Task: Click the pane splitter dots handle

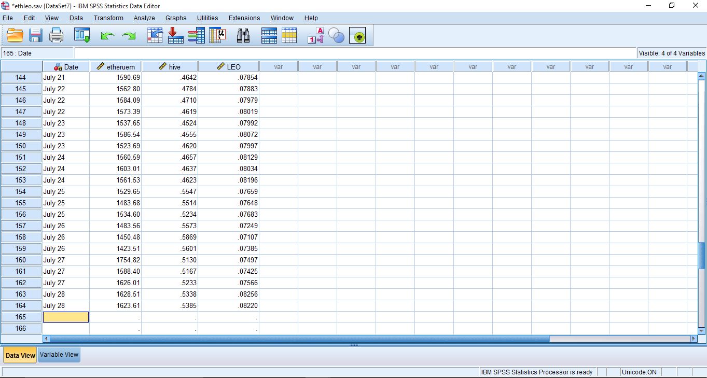Action: coord(354,345)
